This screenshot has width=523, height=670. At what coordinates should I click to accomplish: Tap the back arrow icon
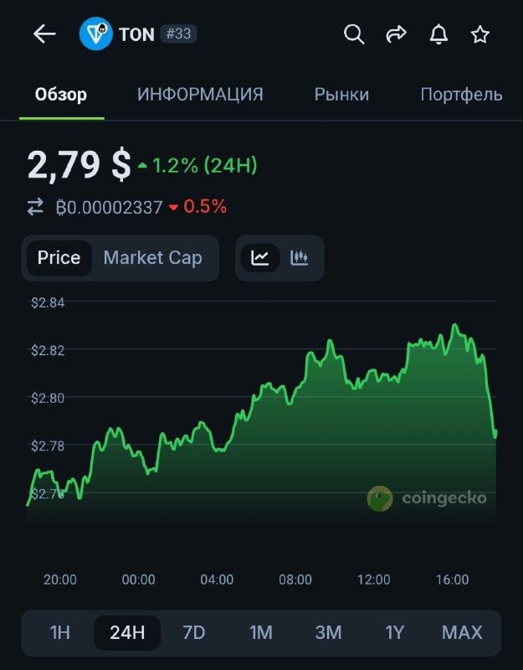(44, 34)
